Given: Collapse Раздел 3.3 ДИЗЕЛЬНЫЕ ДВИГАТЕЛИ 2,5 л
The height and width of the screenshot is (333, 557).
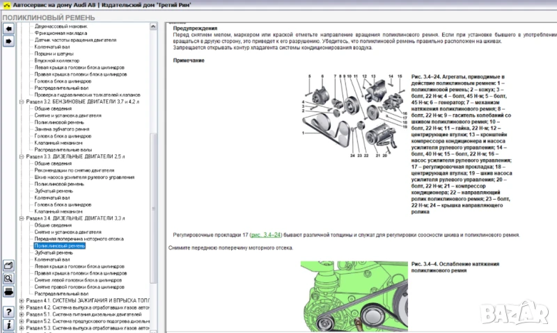Looking at the screenshot, I should [x=22, y=156].
